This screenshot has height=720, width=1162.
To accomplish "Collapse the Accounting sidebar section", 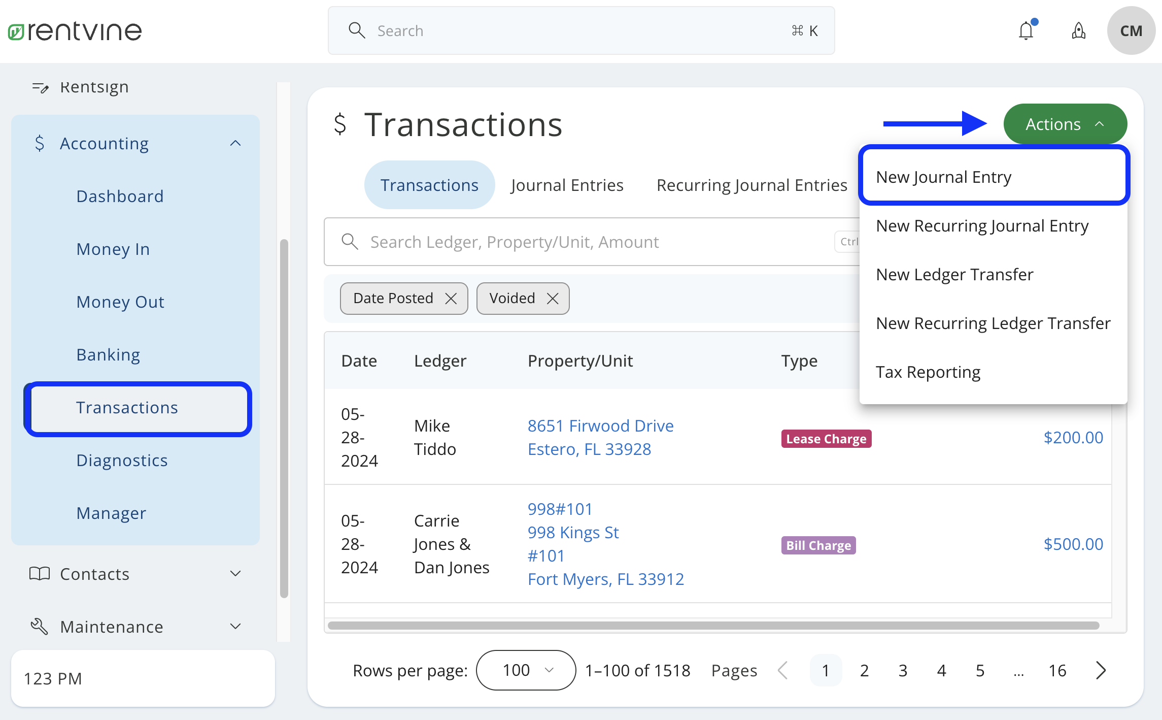I will click(x=235, y=144).
